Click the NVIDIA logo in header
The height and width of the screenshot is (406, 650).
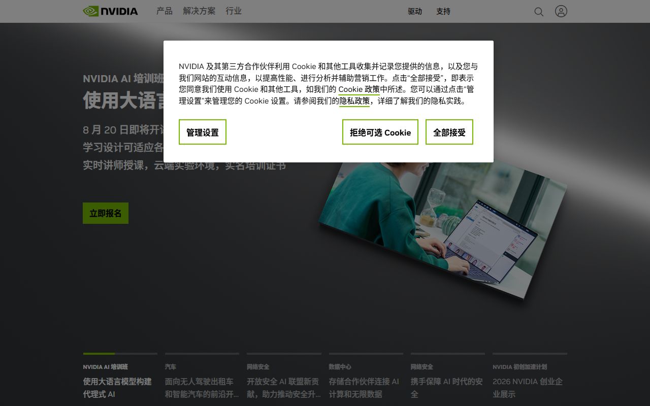pos(110,11)
